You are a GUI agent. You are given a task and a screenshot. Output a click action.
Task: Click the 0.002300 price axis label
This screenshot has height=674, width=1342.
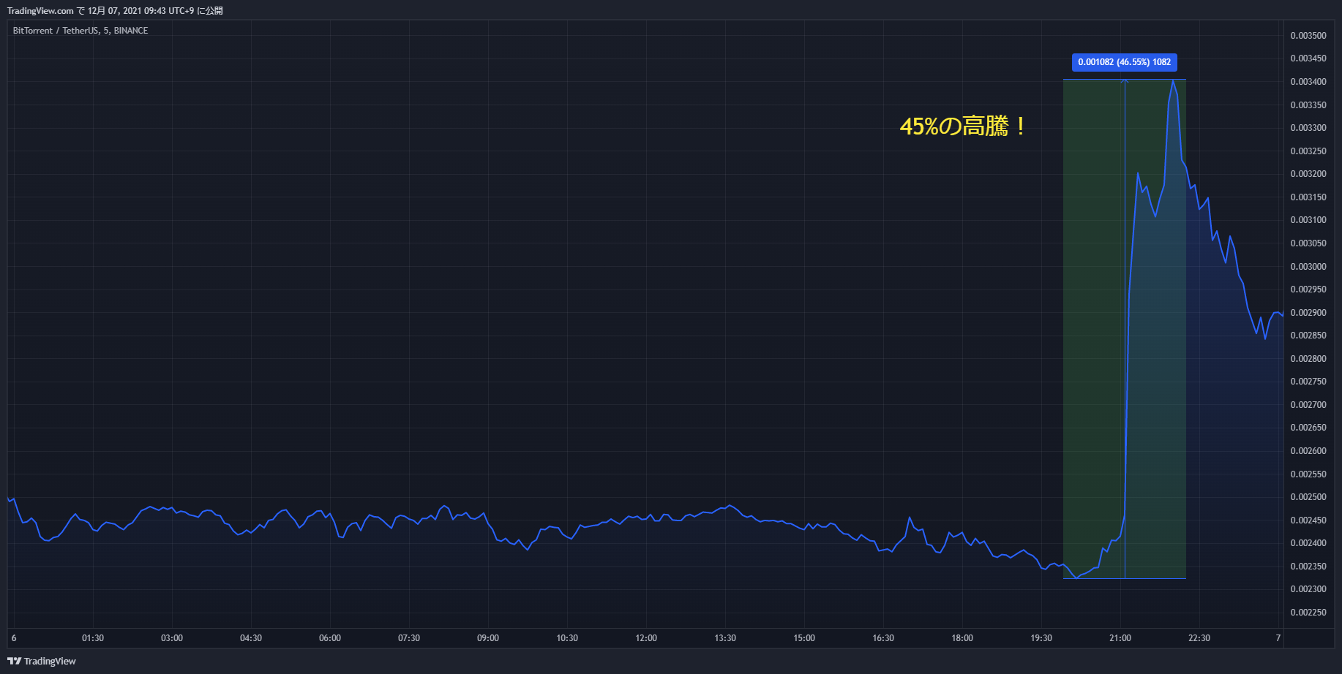1308,589
